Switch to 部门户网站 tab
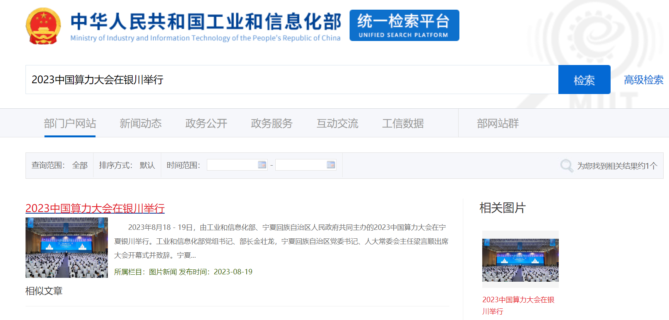The image size is (669, 320). tap(70, 123)
